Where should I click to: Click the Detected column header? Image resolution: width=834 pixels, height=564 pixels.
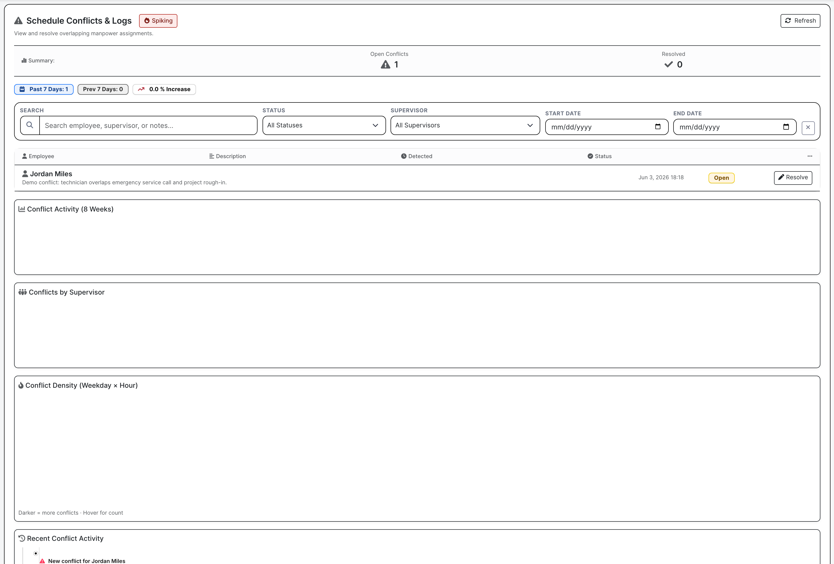(417, 156)
